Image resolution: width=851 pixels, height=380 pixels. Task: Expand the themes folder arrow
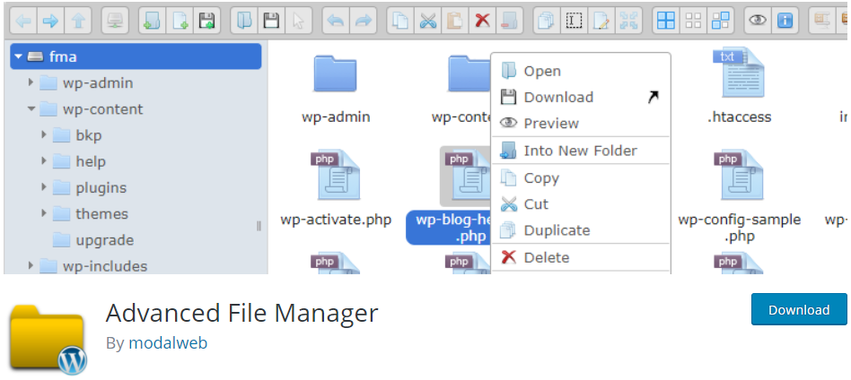point(44,213)
